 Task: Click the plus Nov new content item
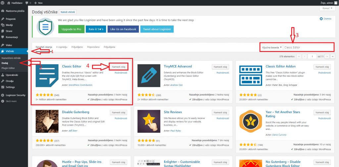[38, 3]
